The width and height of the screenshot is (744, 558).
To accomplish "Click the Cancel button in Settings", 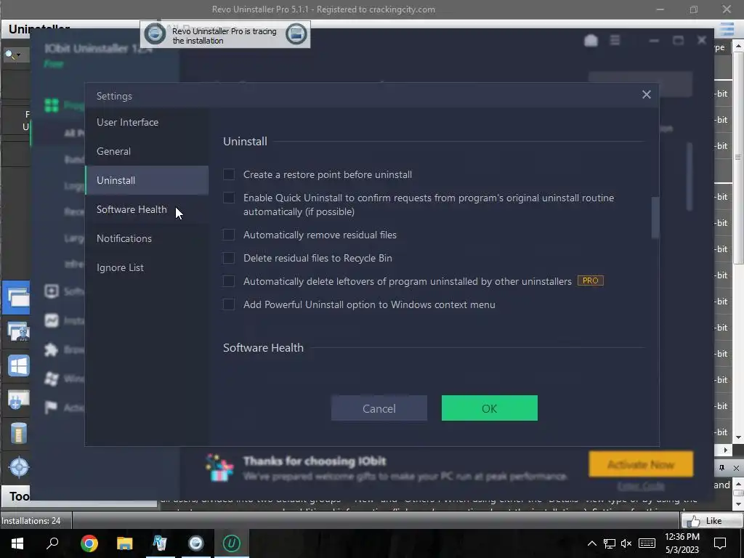I will 379,408.
